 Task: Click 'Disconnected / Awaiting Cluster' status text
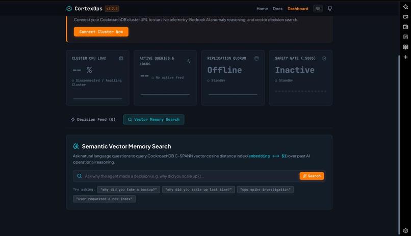(97, 83)
